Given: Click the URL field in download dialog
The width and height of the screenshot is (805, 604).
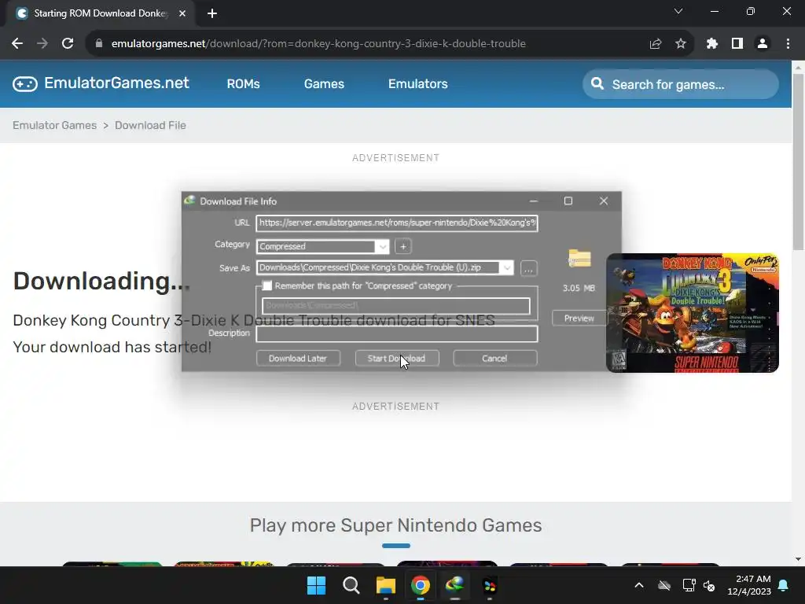Looking at the screenshot, I should tap(397, 223).
